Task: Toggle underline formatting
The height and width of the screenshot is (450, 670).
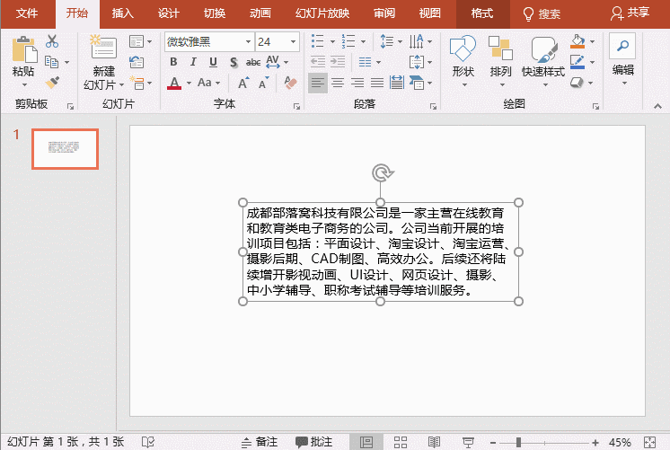Action: coord(213,62)
